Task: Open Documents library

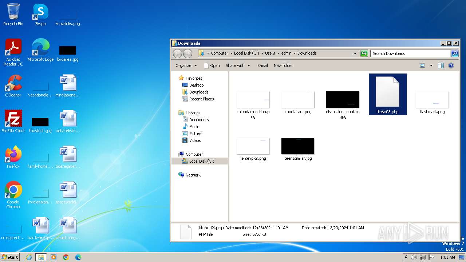Action: (x=199, y=120)
